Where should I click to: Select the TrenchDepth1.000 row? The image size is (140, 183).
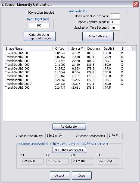coord(70,53)
